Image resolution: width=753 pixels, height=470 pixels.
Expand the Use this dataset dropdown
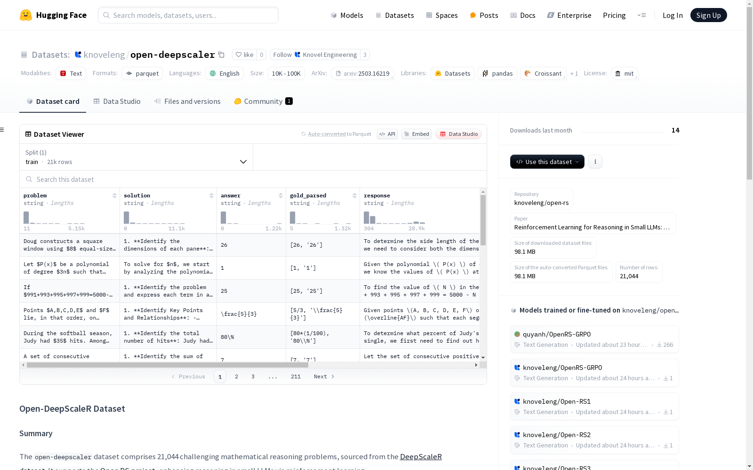(x=547, y=162)
